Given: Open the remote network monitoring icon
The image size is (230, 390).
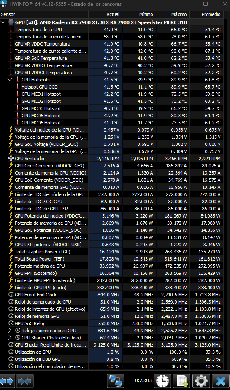Looking at the screenshot, I should point(115,381).
